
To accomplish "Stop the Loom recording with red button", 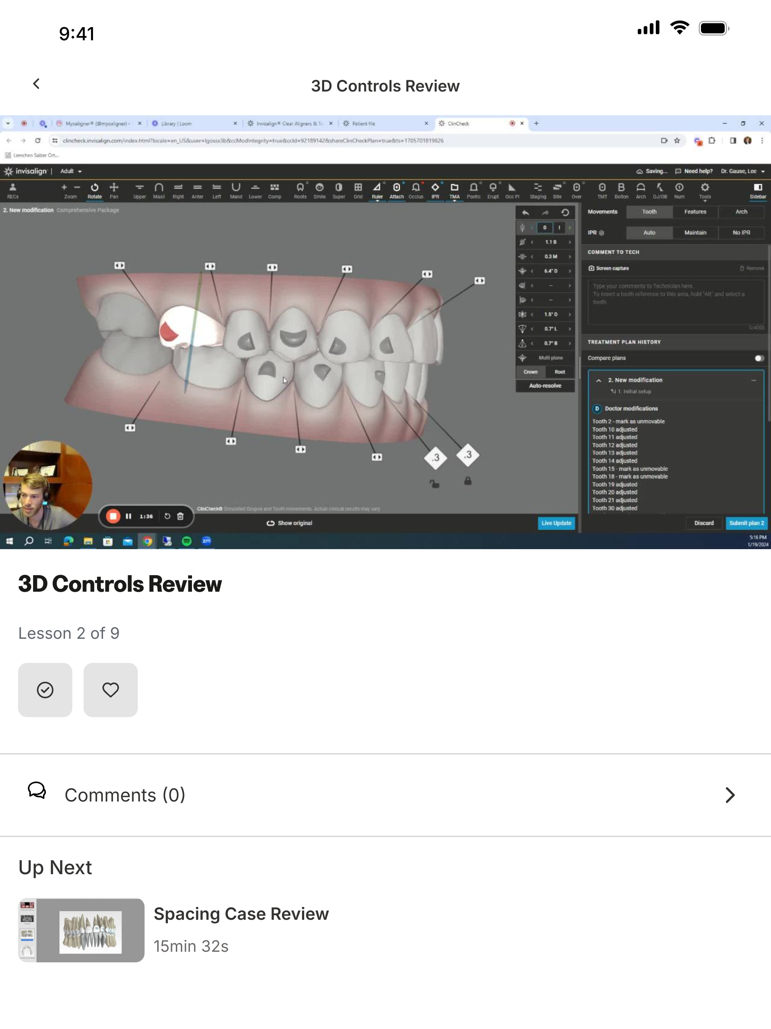I will 113,516.
